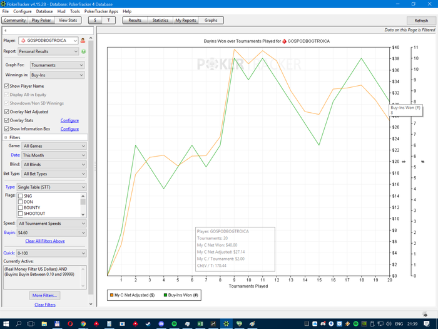Open the Type Single Table (STT) dropdown
438x329 pixels.
point(52,187)
